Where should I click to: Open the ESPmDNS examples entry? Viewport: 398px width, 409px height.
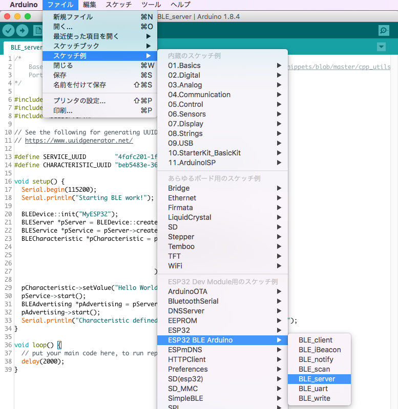pos(223,350)
